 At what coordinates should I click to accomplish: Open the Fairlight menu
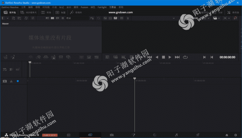point(102,7)
